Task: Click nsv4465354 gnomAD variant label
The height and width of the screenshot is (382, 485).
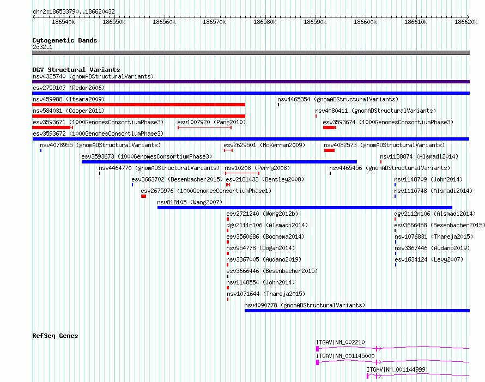Action: pos(338,99)
